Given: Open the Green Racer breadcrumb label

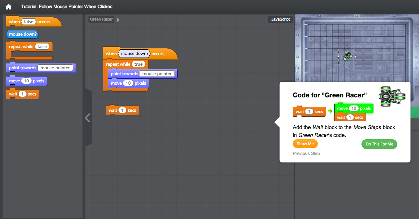Looking at the screenshot, I should click(x=101, y=19).
